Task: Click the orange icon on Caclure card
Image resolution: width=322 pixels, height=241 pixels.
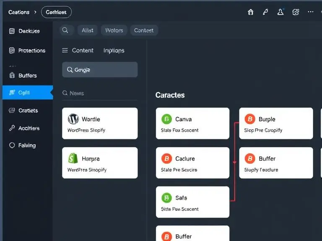Action: coord(166,159)
